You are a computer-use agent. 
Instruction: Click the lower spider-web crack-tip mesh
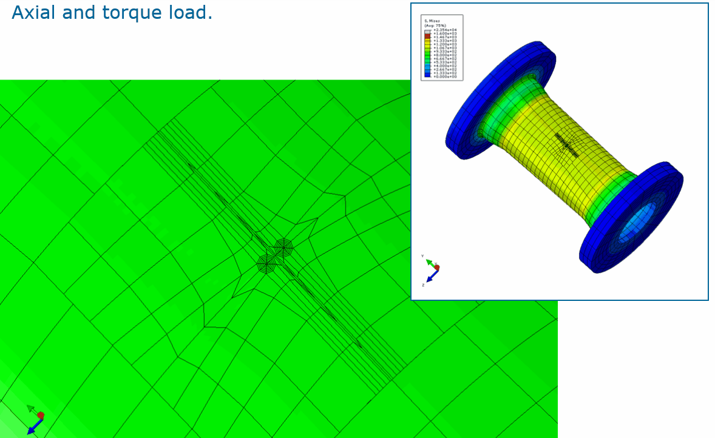pyautogui.click(x=266, y=264)
